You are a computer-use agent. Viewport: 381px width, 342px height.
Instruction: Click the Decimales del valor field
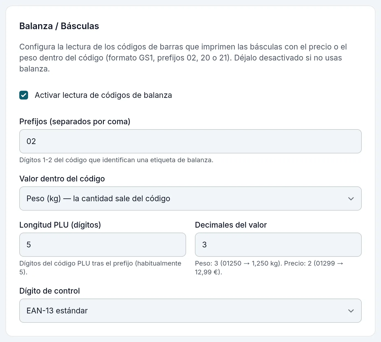[x=278, y=245]
